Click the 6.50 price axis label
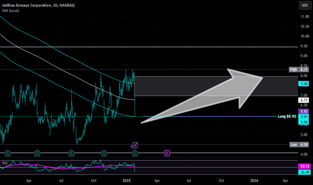 304,105
